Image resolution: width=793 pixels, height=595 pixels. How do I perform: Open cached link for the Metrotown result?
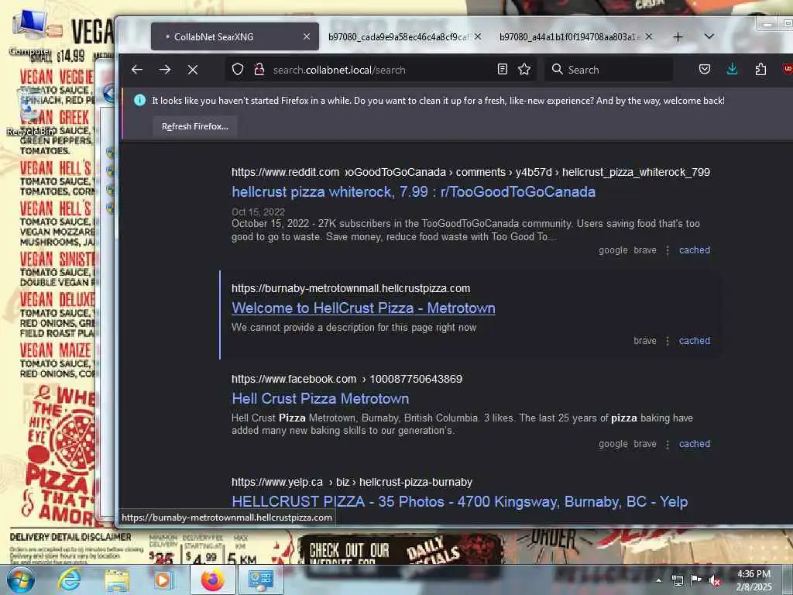coord(695,341)
